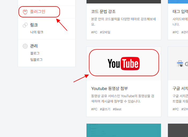188x137 pixels.
Task: Open 나의 링크 submenu
Action: tap(37, 32)
